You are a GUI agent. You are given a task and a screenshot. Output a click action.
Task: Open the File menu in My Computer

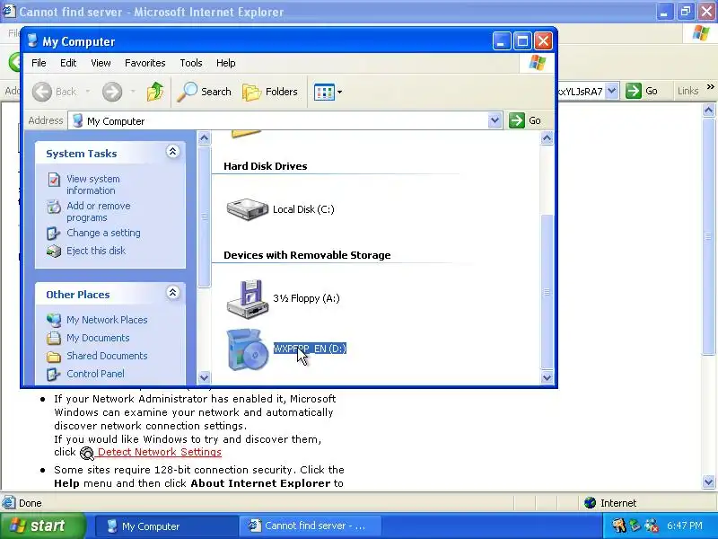[39, 63]
